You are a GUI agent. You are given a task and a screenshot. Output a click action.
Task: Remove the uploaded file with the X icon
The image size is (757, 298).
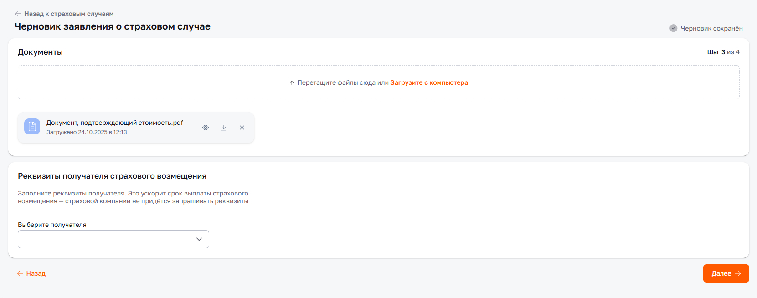tap(242, 128)
